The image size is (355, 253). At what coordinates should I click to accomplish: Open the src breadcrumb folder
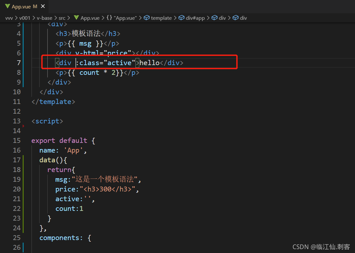(62, 18)
